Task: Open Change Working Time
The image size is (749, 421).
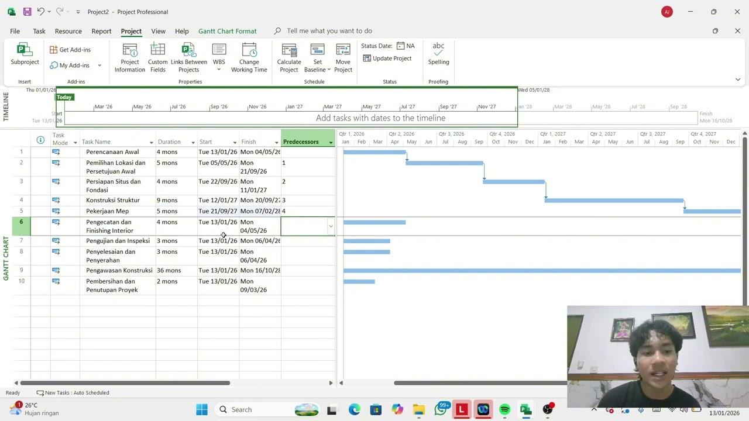Action: pyautogui.click(x=249, y=58)
